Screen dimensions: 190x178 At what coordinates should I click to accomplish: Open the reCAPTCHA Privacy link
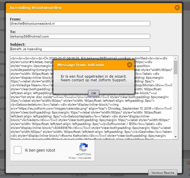point(72,158)
